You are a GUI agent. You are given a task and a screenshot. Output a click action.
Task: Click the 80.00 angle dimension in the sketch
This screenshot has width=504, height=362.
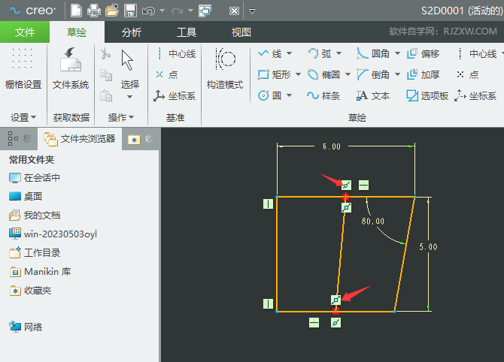[x=373, y=221]
